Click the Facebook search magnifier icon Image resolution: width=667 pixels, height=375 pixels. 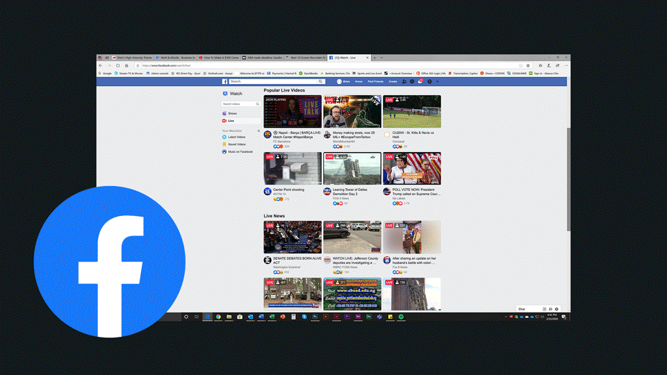pos(320,81)
